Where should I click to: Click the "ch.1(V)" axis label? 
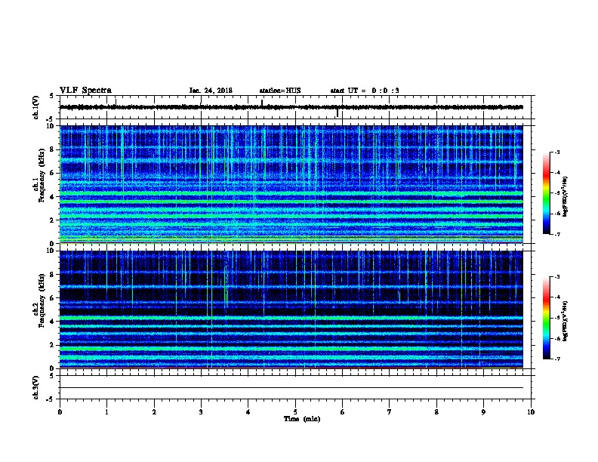coord(36,107)
